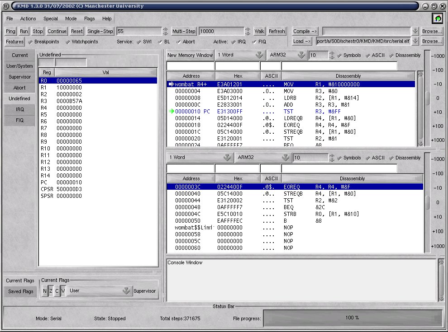Refresh the display with the Refresh button
Viewport: 448px width, 332px height.
coord(276,31)
